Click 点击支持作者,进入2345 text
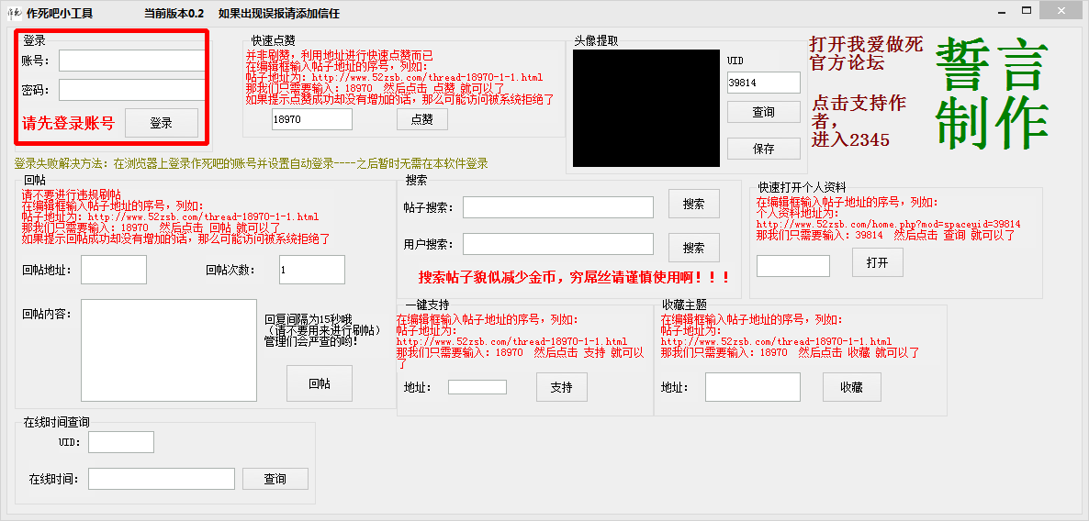This screenshot has height=521, width=1089. pos(859,121)
